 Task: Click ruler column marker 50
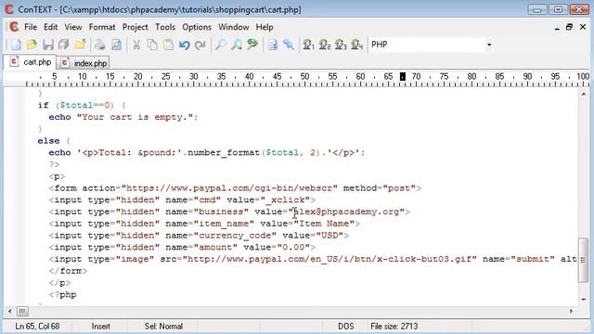304,76
